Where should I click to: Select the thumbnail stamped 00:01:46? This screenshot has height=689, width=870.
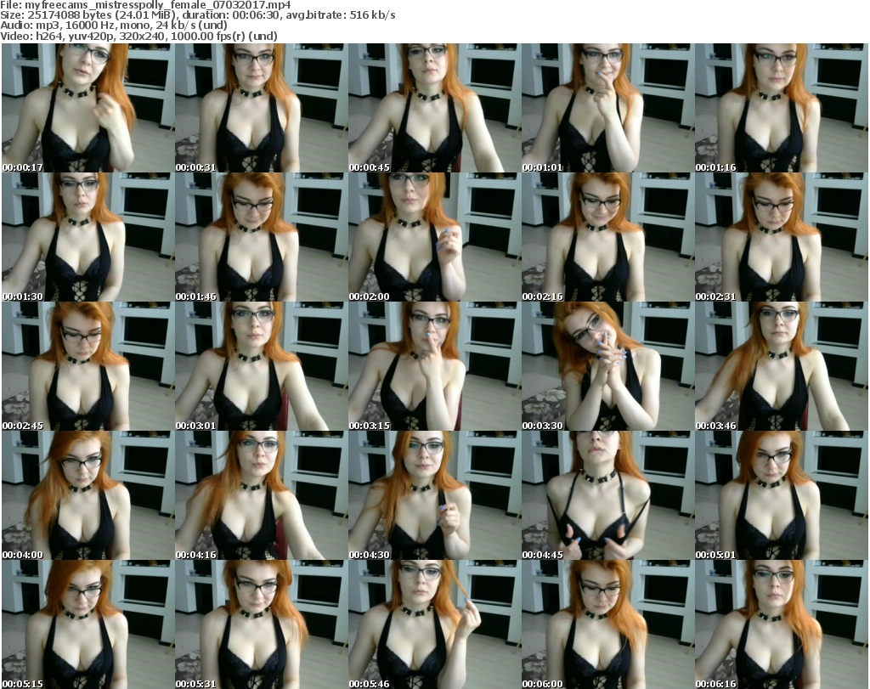262,237
